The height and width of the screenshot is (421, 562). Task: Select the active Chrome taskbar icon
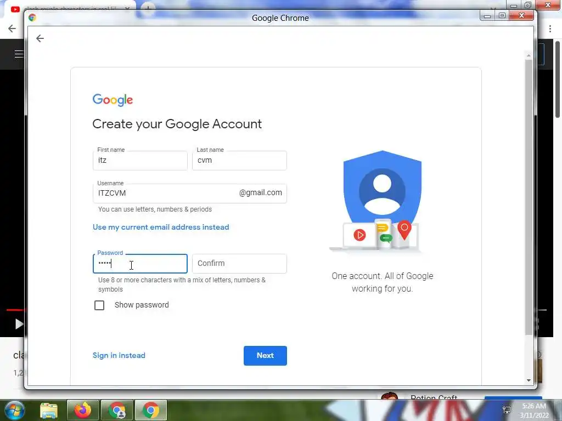[151, 410]
